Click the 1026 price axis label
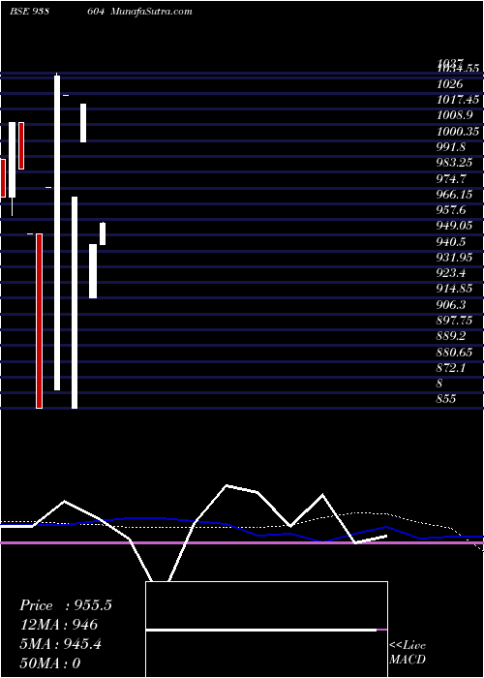Image resolution: width=484 pixels, height=678 pixels. coord(450,84)
